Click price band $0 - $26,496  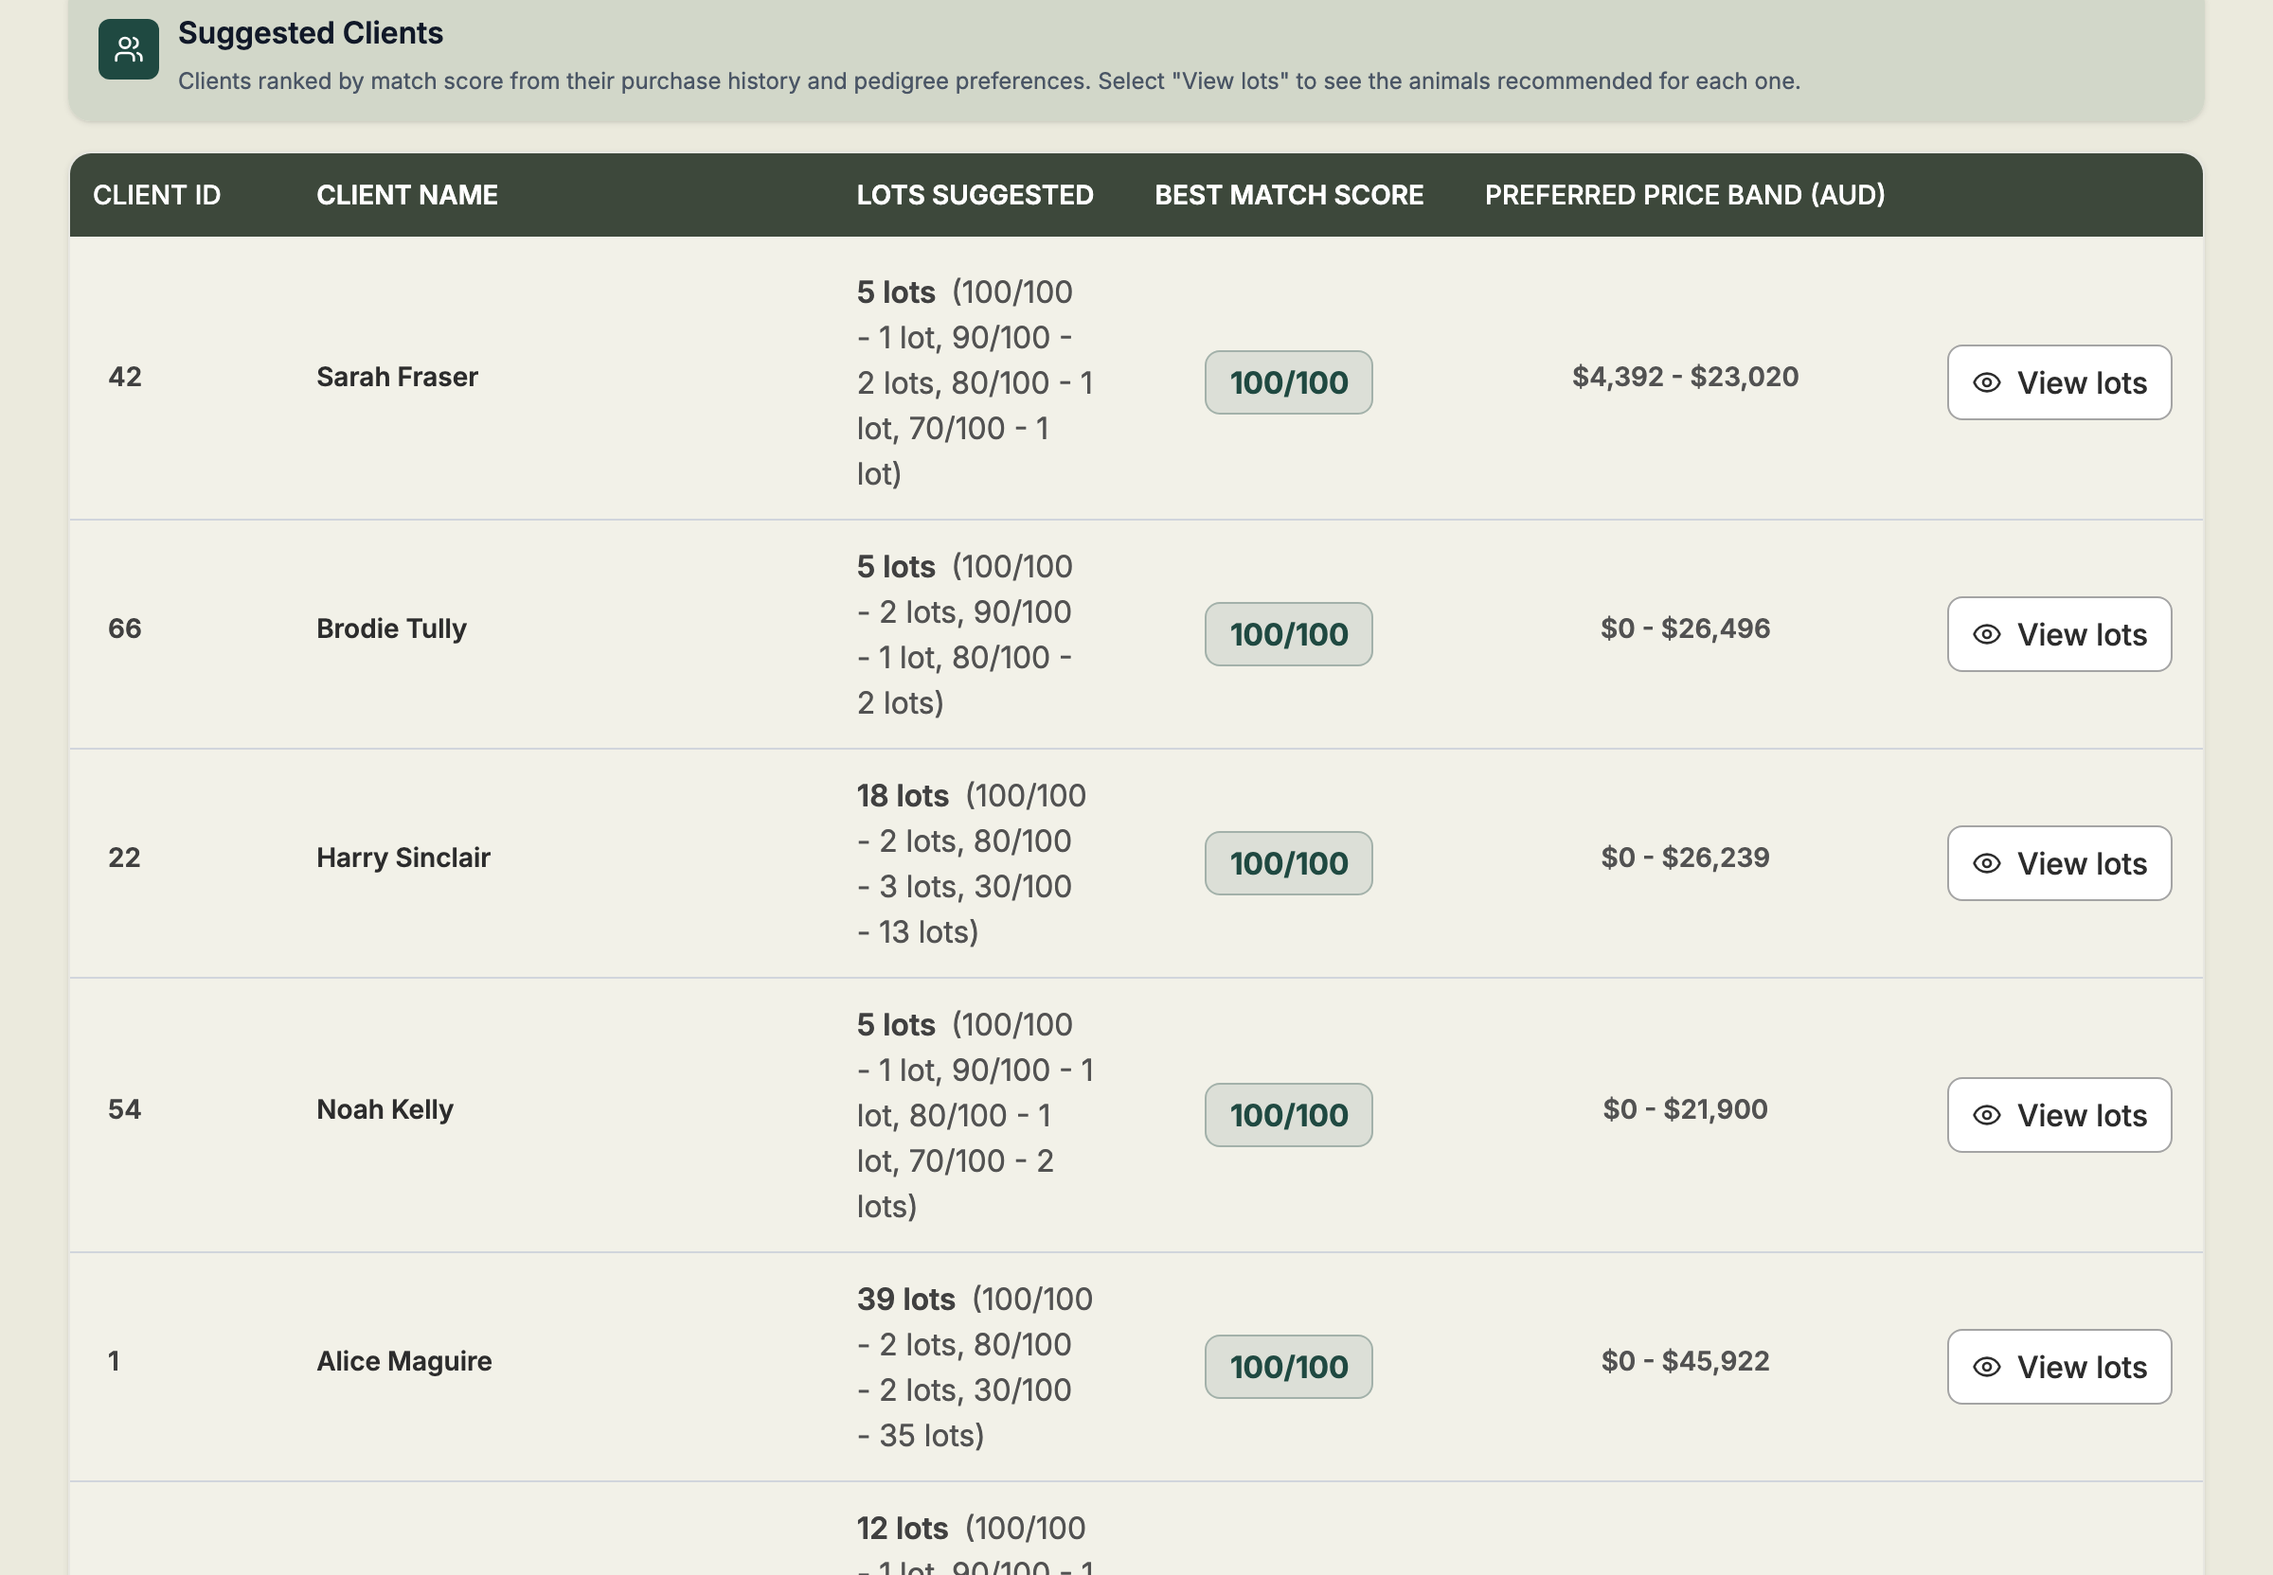[x=1685, y=628]
